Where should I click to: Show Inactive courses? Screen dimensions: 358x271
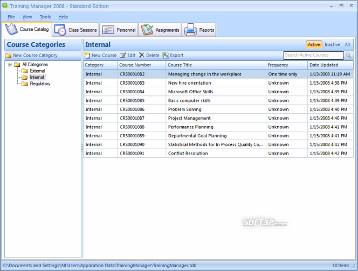point(332,45)
